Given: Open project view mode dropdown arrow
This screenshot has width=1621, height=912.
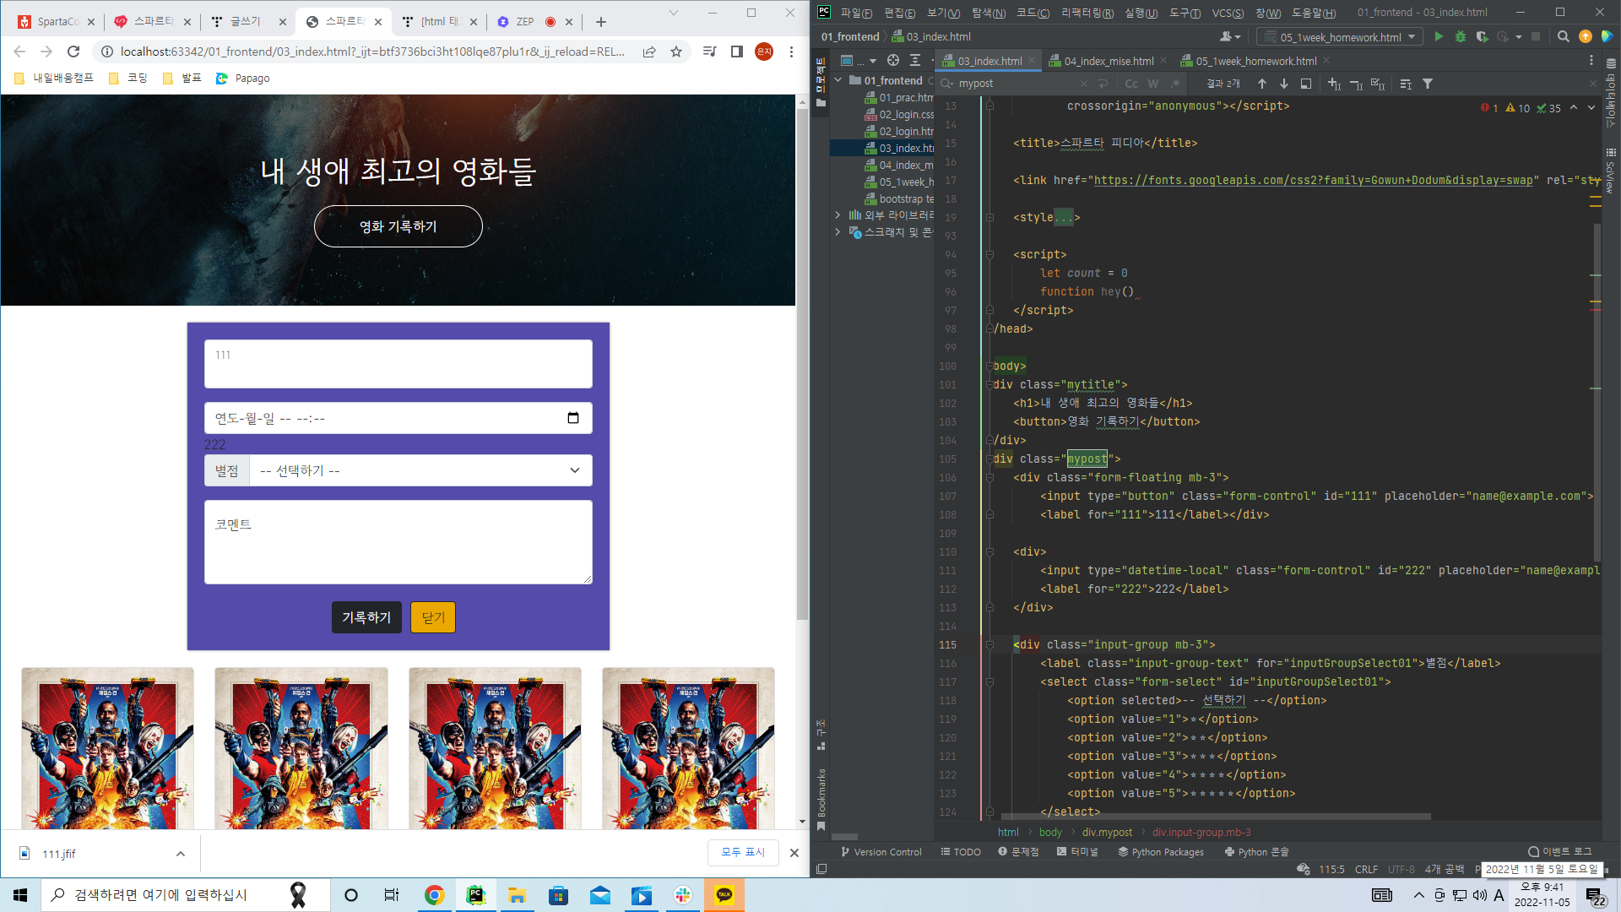Looking at the screenshot, I should pyautogui.click(x=872, y=61).
